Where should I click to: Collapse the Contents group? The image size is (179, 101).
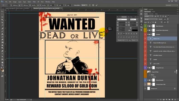(x=148, y=34)
